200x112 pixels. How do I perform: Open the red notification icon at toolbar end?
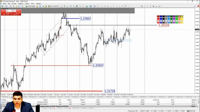[198, 6]
